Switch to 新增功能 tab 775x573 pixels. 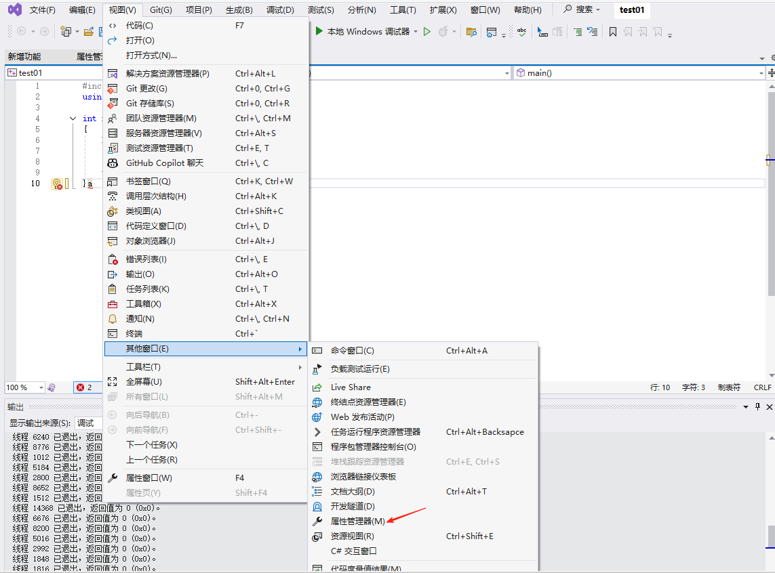24,56
